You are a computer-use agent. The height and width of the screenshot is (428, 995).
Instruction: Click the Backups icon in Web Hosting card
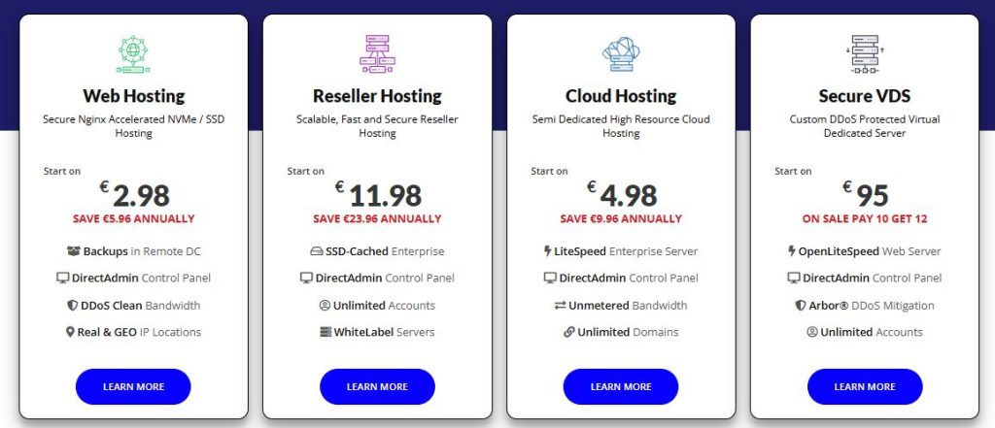[x=74, y=251]
